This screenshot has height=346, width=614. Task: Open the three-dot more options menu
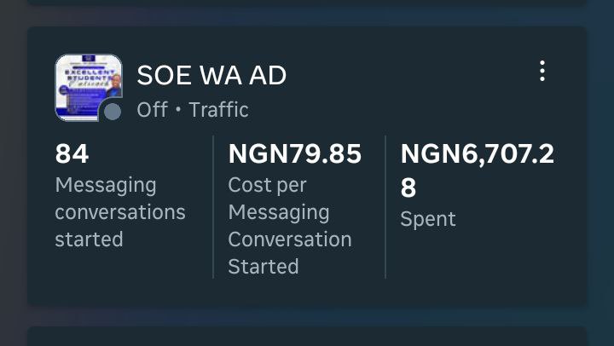tap(542, 72)
